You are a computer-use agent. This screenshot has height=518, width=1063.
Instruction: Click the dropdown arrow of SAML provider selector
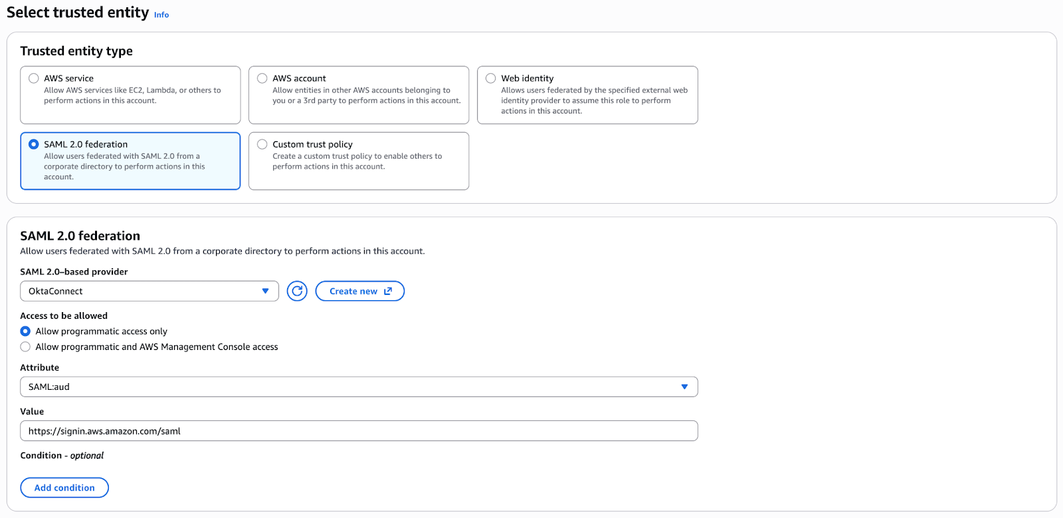pyautogui.click(x=265, y=291)
